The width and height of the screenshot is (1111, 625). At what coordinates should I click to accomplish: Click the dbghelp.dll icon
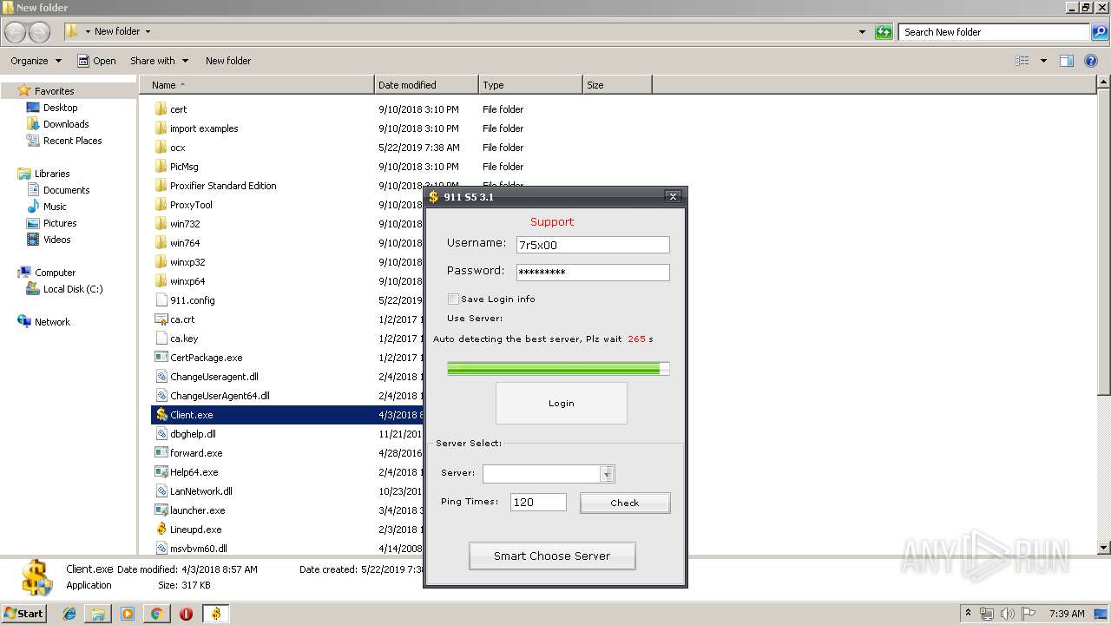pyautogui.click(x=161, y=434)
